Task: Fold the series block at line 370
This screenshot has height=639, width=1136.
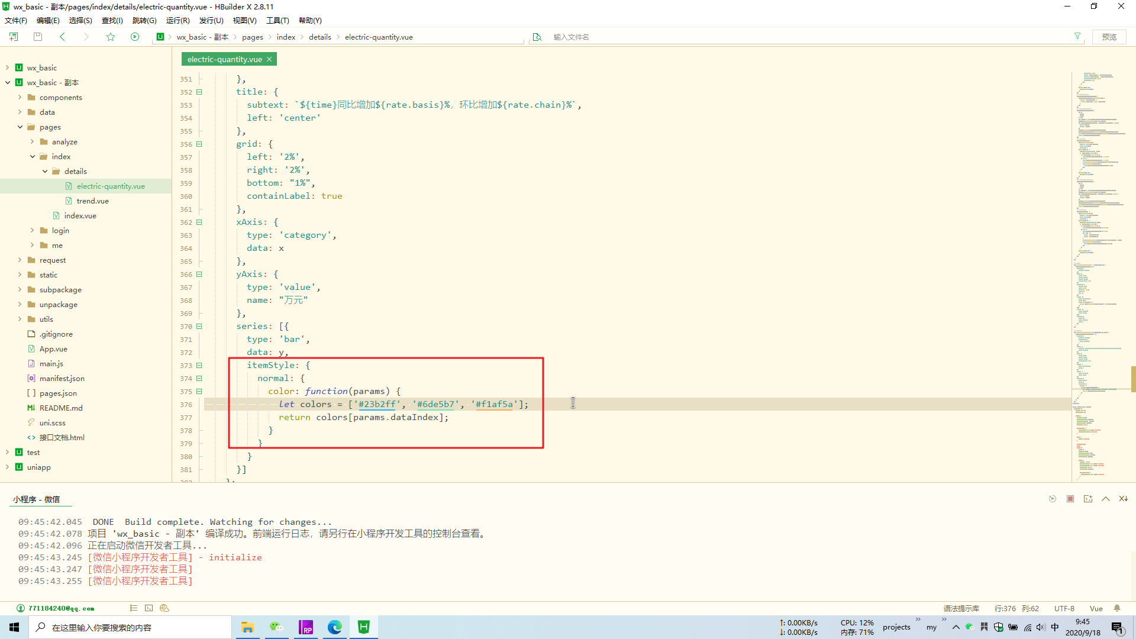Action: pyautogui.click(x=199, y=326)
